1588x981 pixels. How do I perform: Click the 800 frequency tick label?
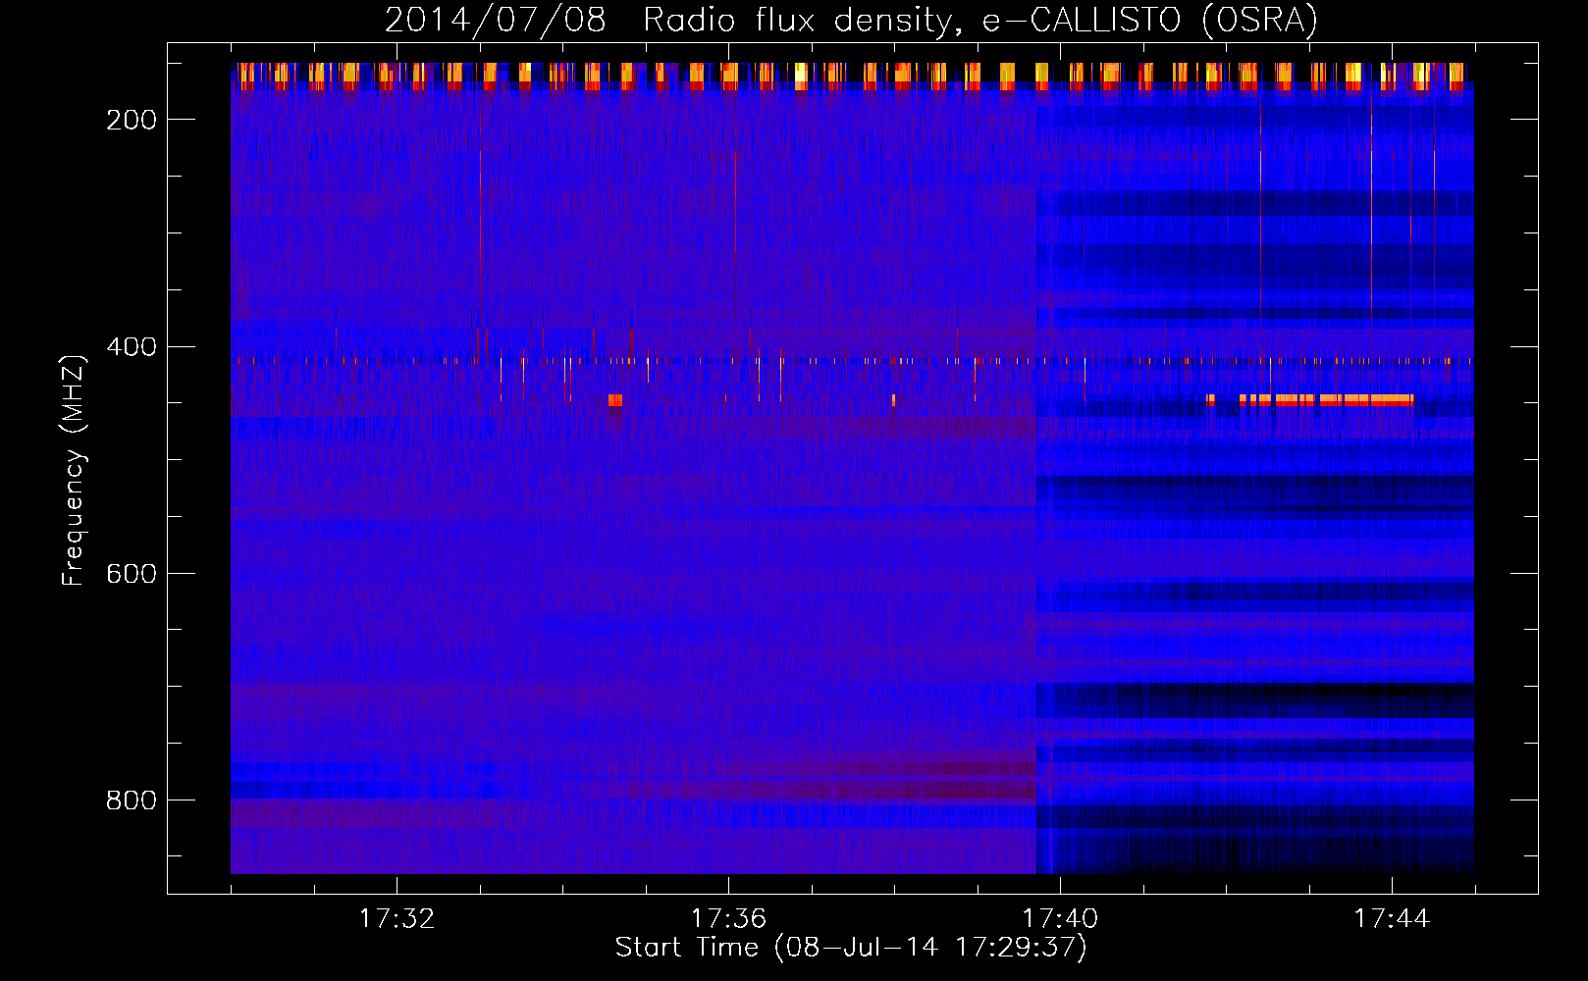pos(132,800)
